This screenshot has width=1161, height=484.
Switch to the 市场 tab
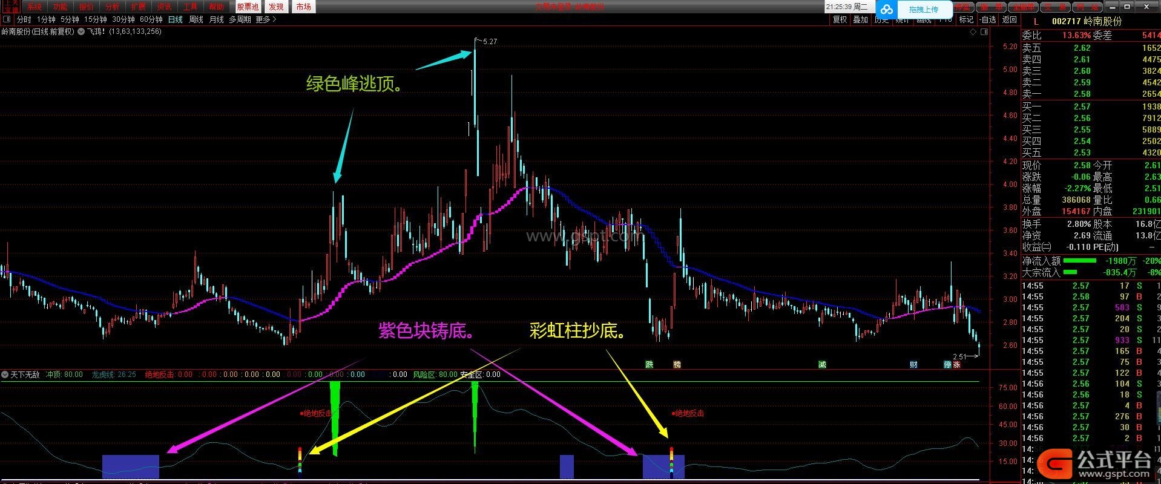303,7
